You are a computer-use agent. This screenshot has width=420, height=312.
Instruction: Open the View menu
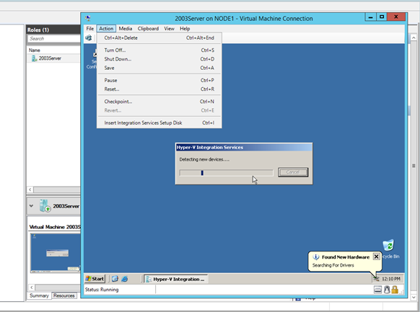click(169, 29)
